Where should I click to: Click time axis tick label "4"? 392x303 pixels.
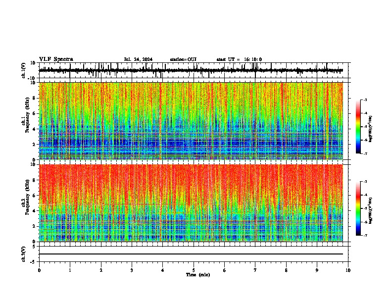click(x=163, y=270)
